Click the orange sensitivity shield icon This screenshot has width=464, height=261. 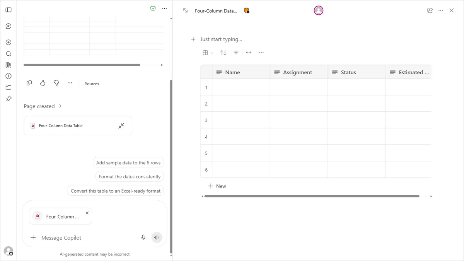[246, 10]
